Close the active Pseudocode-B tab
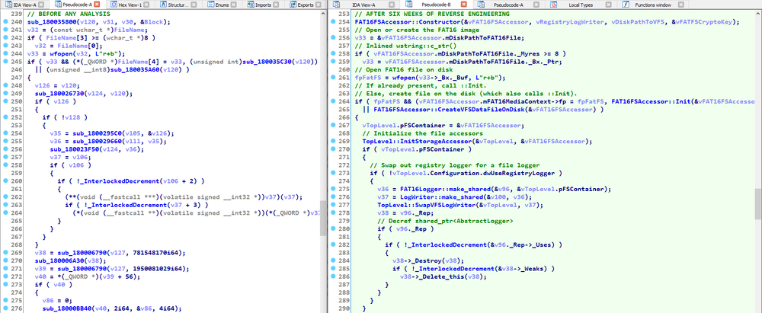This screenshot has width=762, height=313. point(463,5)
